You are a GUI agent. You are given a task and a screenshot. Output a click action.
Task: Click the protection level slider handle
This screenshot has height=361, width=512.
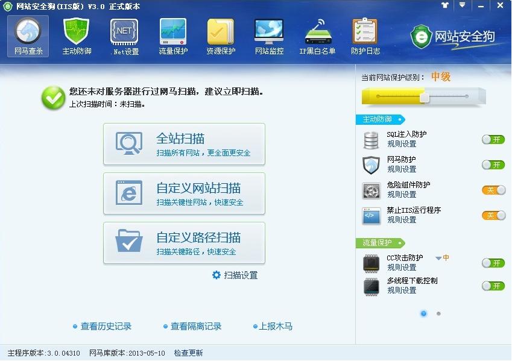point(424,96)
